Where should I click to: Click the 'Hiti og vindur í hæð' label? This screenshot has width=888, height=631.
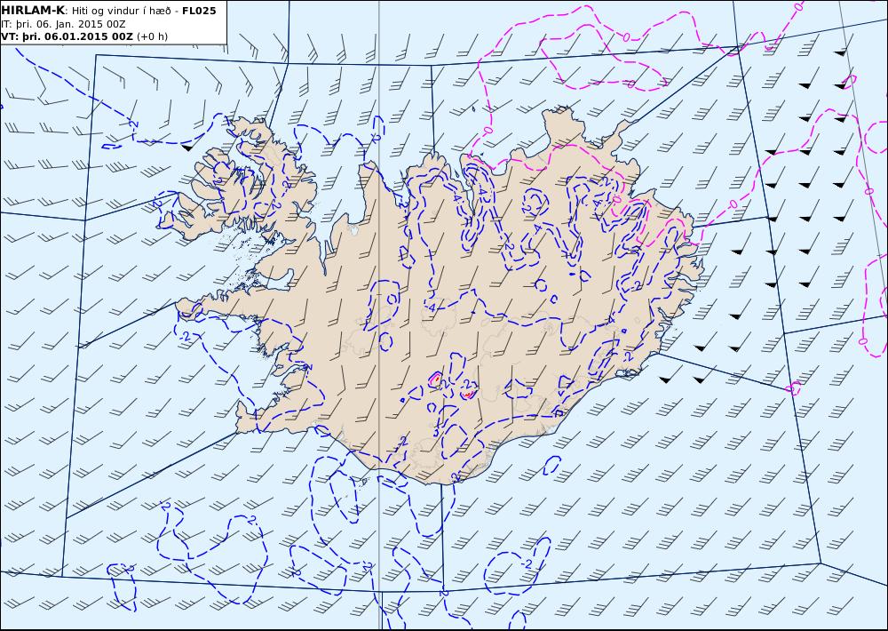click(x=121, y=11)
